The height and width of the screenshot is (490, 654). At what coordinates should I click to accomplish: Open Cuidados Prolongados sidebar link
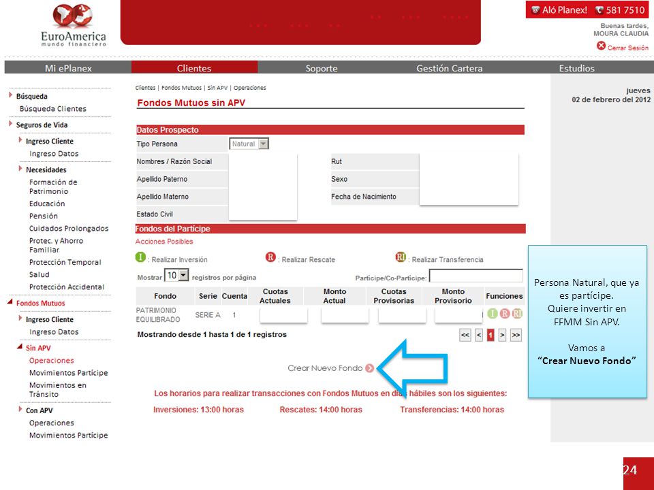pos(69,229)
